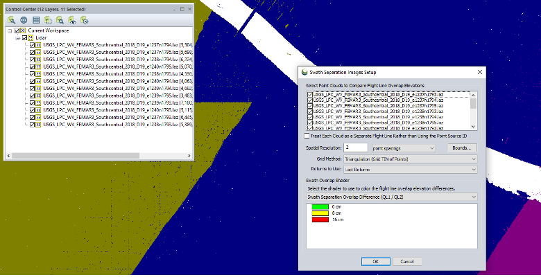This screenshot has width=541, height=277.
Task: Click the globe icon in Control Center
Action: [23, 20]
